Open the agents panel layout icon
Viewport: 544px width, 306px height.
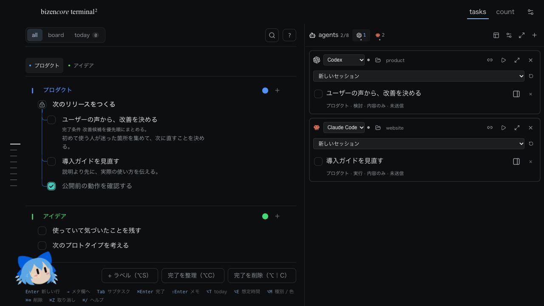pos(496,35)
